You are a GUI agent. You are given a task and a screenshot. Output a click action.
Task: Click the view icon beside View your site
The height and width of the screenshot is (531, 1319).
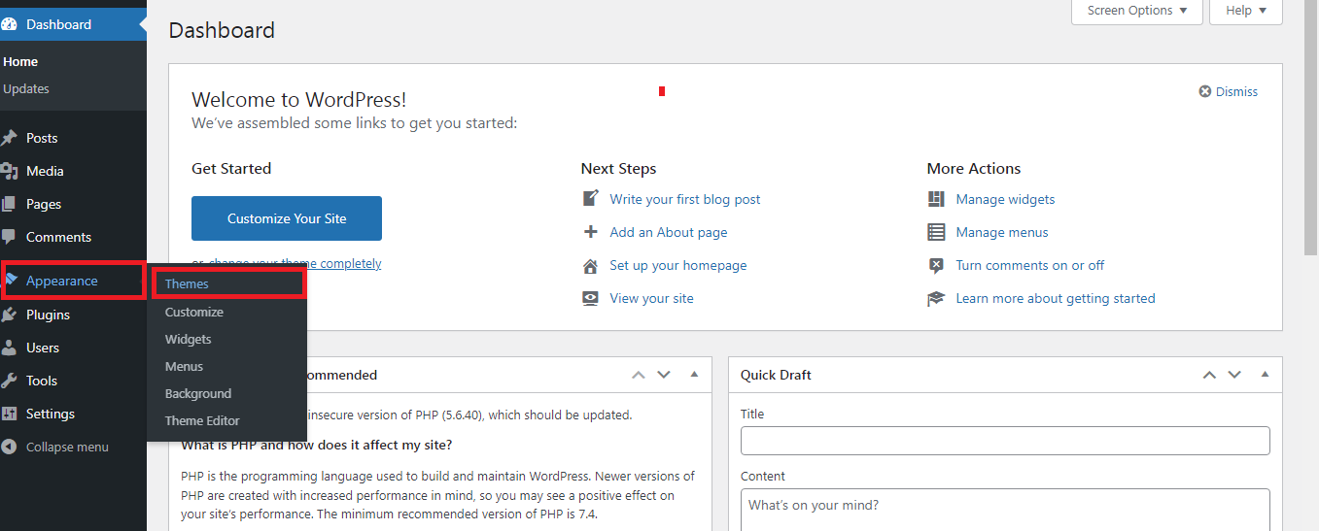[x=590, y=298]
